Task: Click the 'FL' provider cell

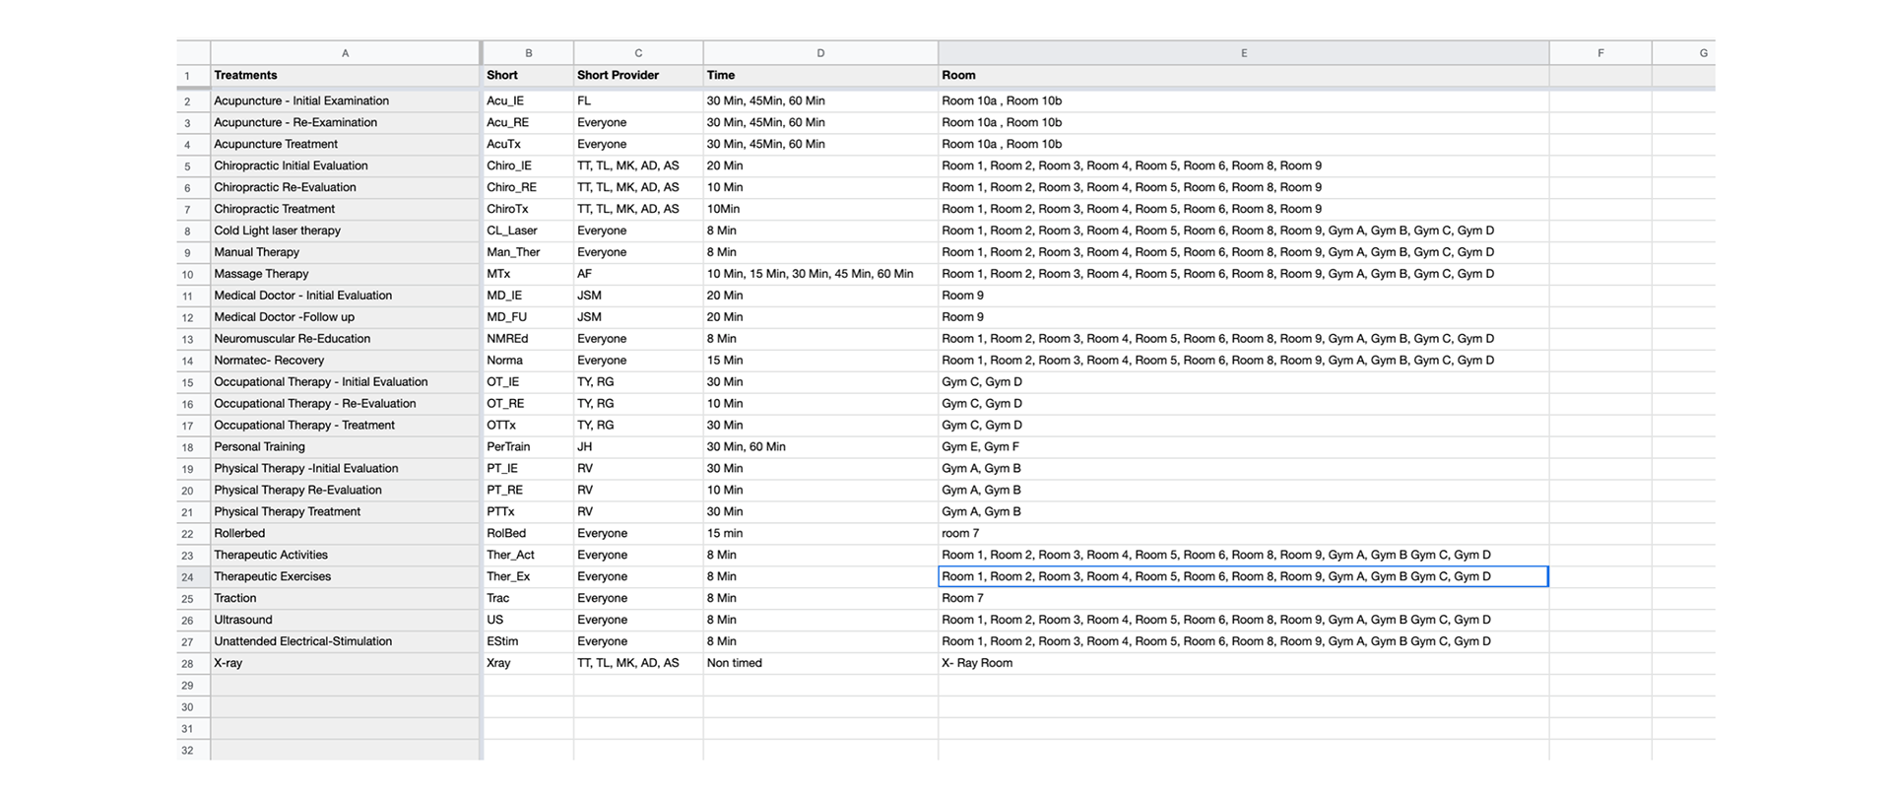Action: (x=638, y=100)
